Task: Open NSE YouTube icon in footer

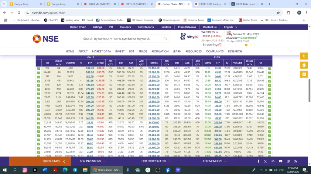Action: [280, 161]
